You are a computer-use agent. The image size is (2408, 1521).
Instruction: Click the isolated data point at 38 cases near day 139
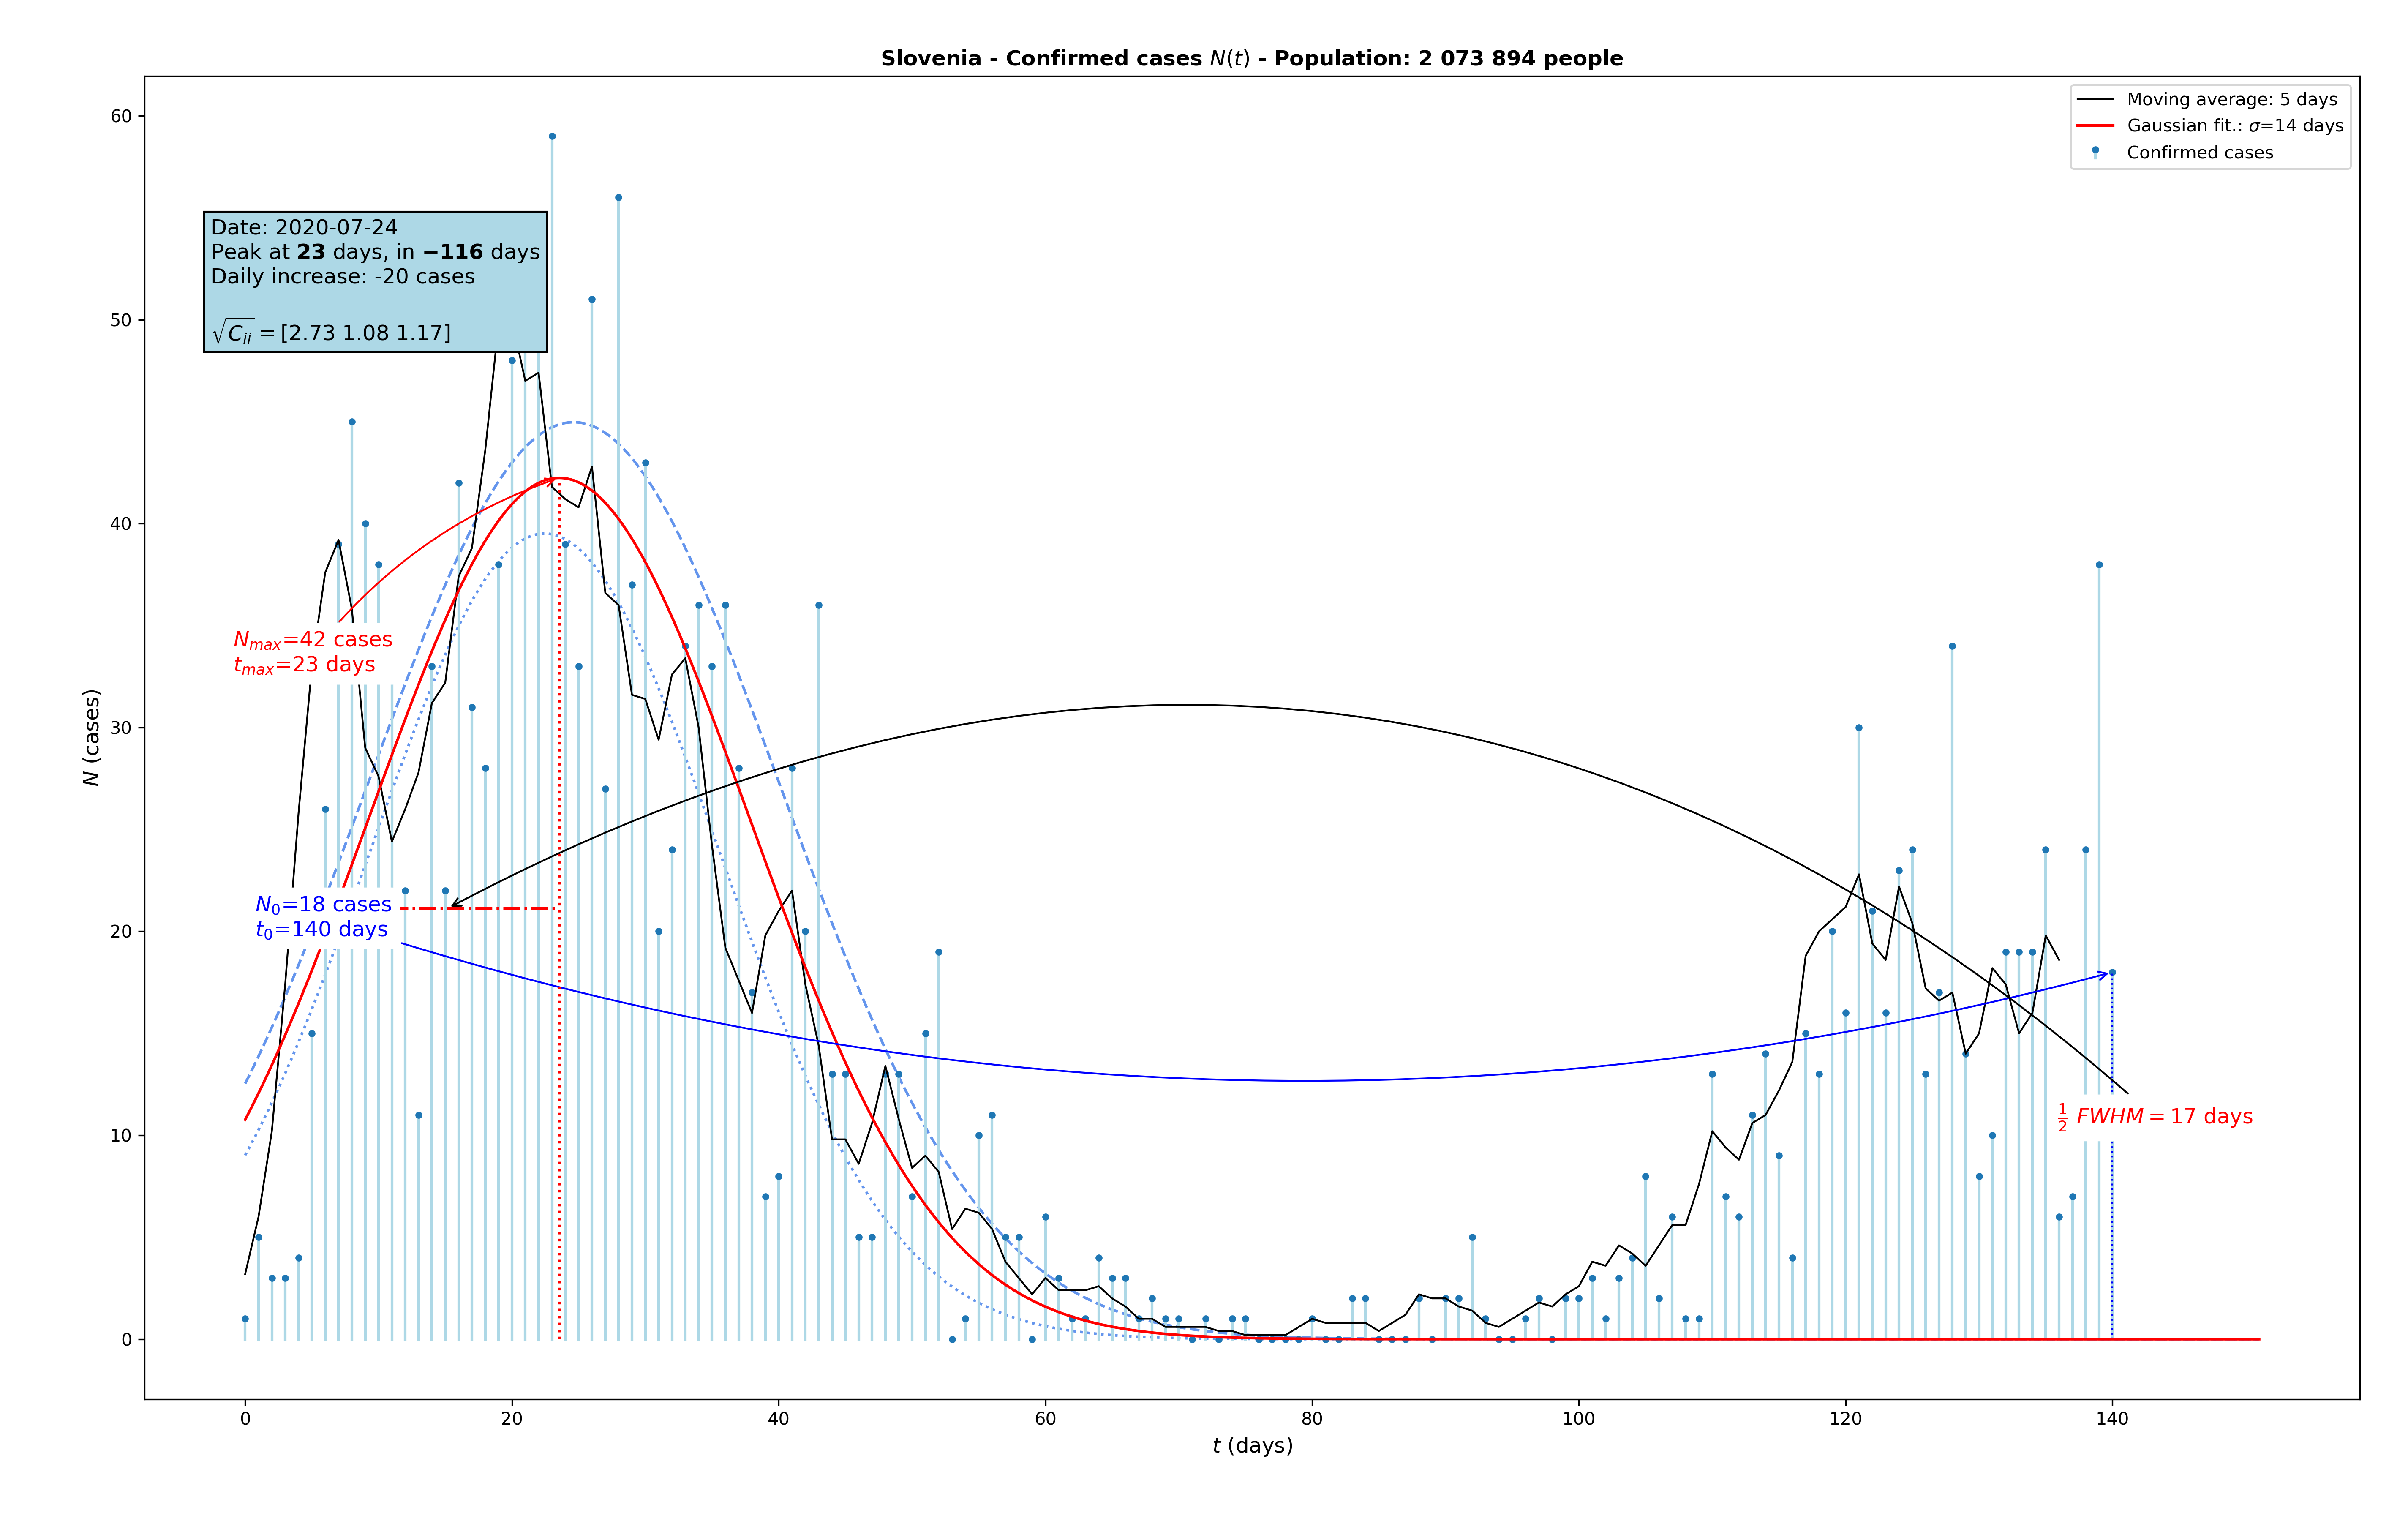pos(2099,565)
